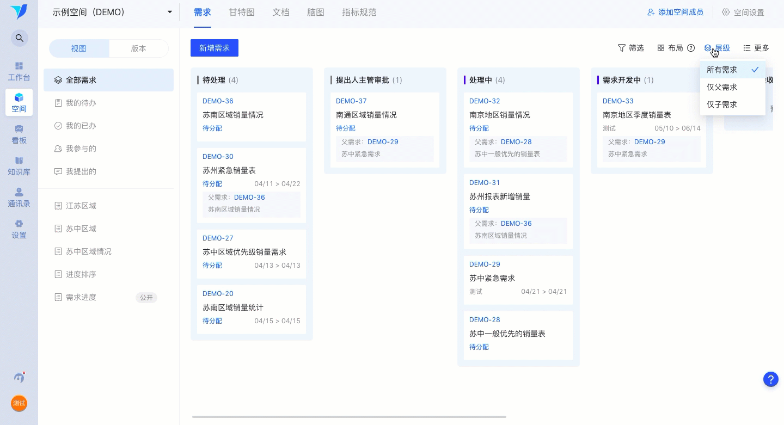Click the 筛选 filter icon

(x=622, y=48)
